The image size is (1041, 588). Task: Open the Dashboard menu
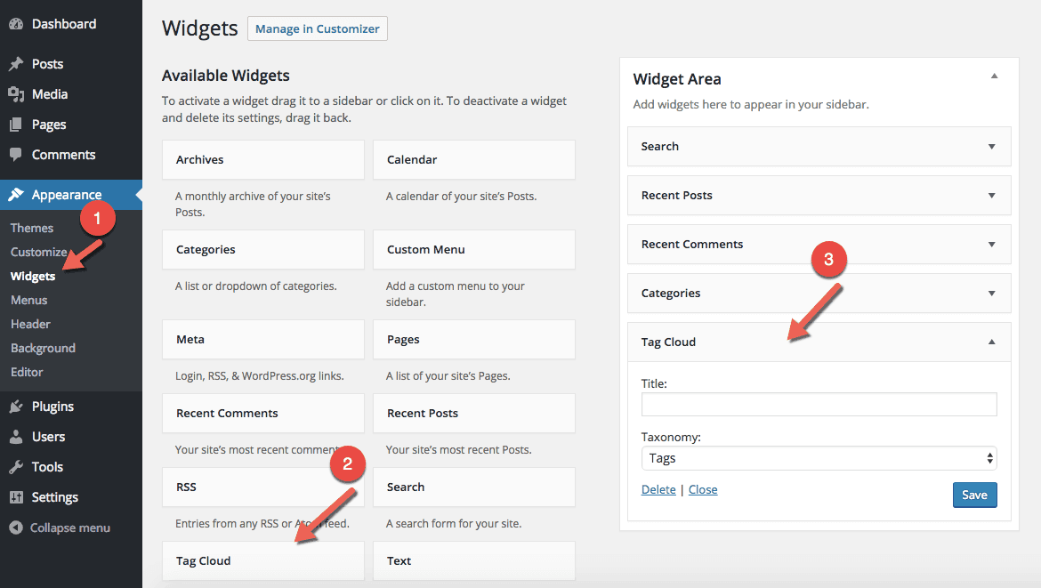tap(64, 25)
